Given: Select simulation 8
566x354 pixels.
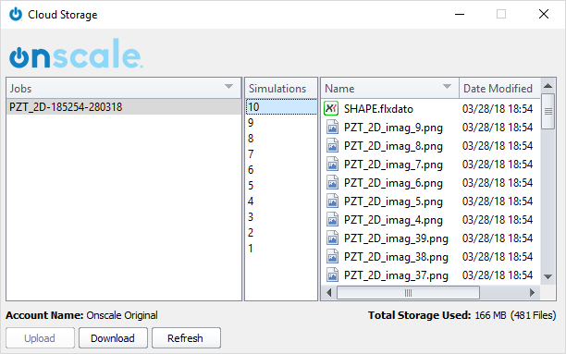Looking at the screenshot, I should click(x=281, y=139).
